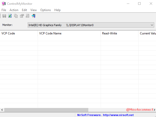
Task: Click the Find toolbar icon
Action: [27, 16]
